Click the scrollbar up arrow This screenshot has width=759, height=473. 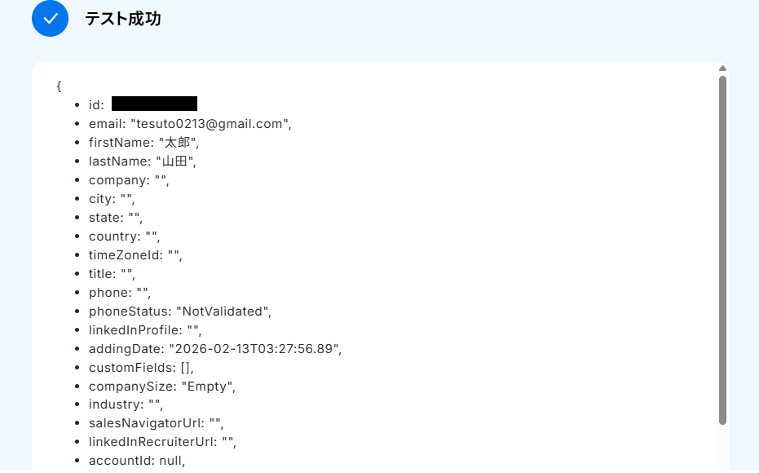[x=722, y=69]
